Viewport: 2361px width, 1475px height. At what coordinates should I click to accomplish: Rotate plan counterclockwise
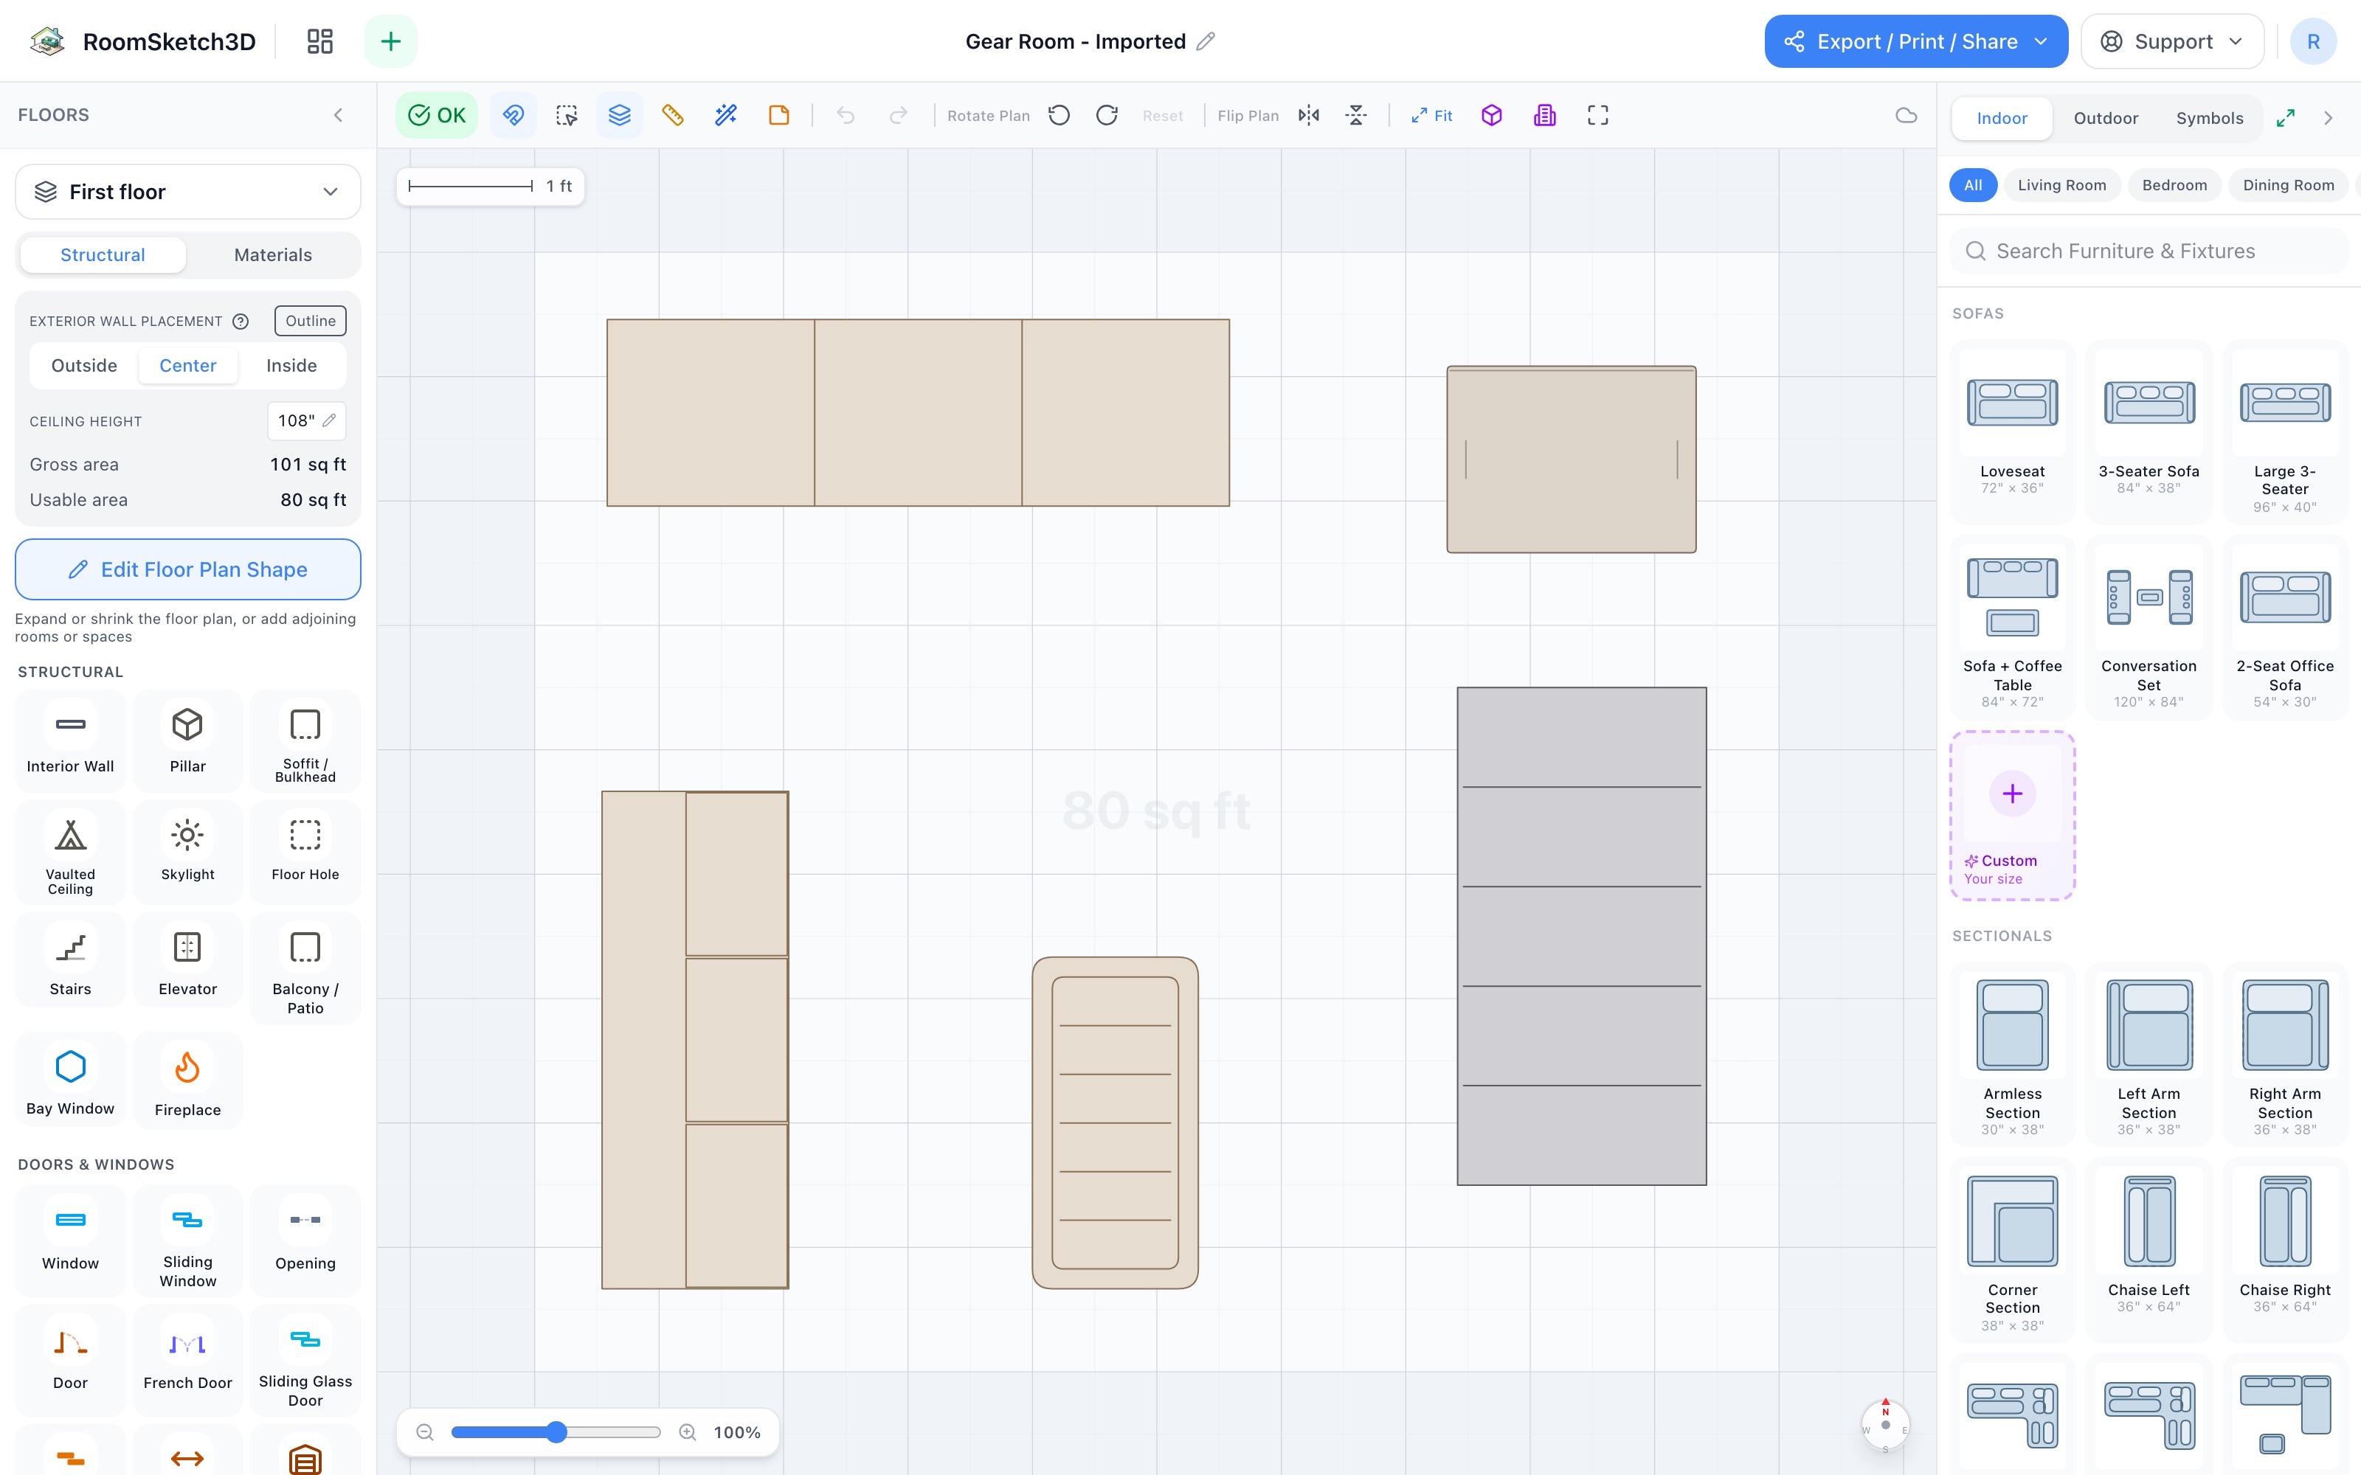pos(1059,115)
